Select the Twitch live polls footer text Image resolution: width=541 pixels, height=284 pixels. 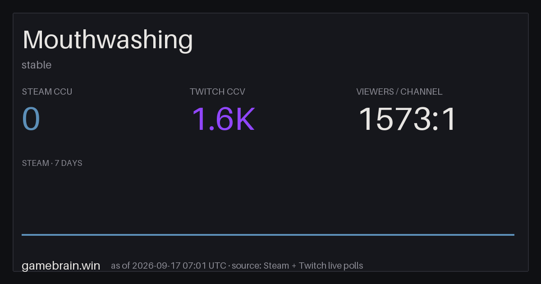(331, 266)
